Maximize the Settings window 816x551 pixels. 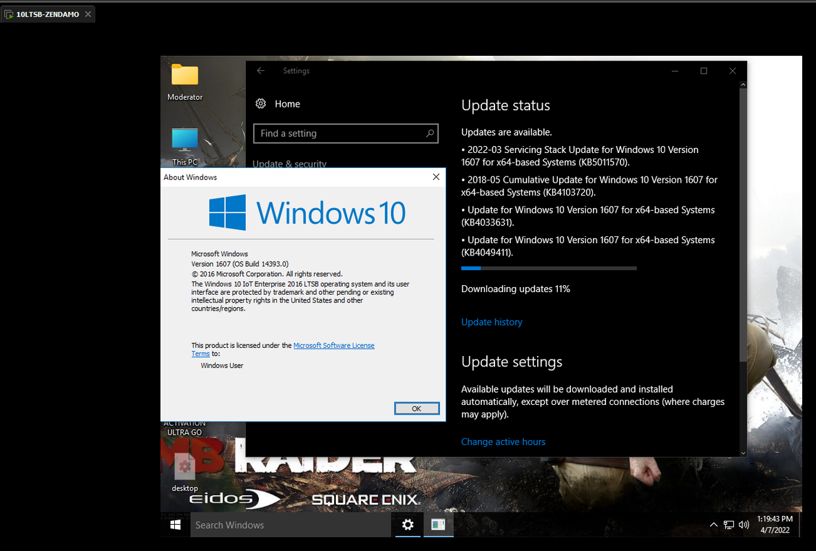tap(704, 71)
